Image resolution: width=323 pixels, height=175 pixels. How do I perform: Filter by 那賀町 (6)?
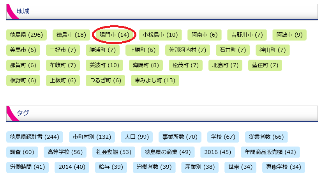coord(23,65)
